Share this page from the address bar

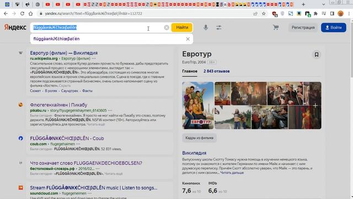pos(255,13)
